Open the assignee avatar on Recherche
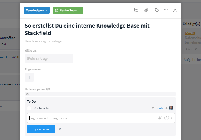 coord(171,108)
